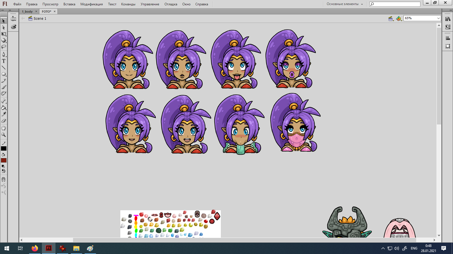Open the Edit Scene dropdown

click(391, 19)
